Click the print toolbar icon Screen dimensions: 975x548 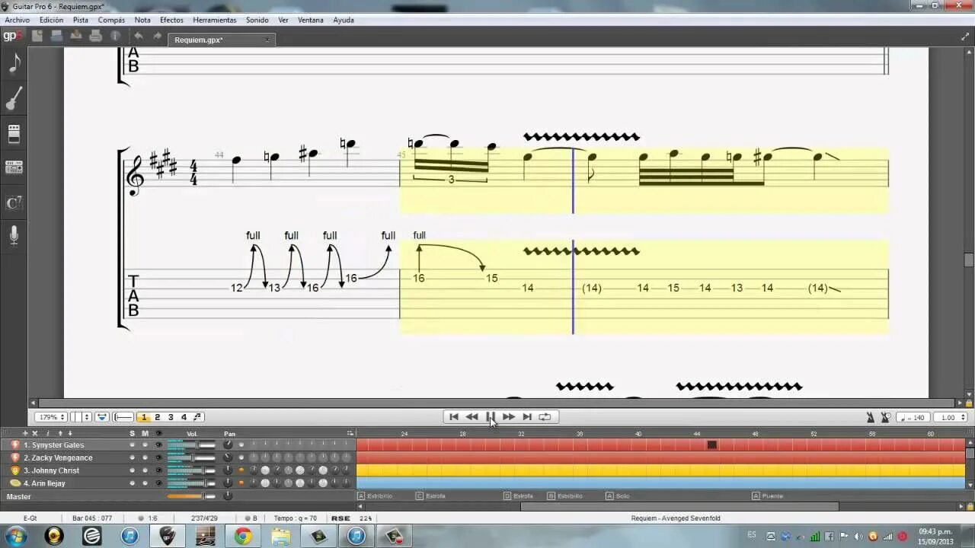pyautogui.click(x=95, y=36)
